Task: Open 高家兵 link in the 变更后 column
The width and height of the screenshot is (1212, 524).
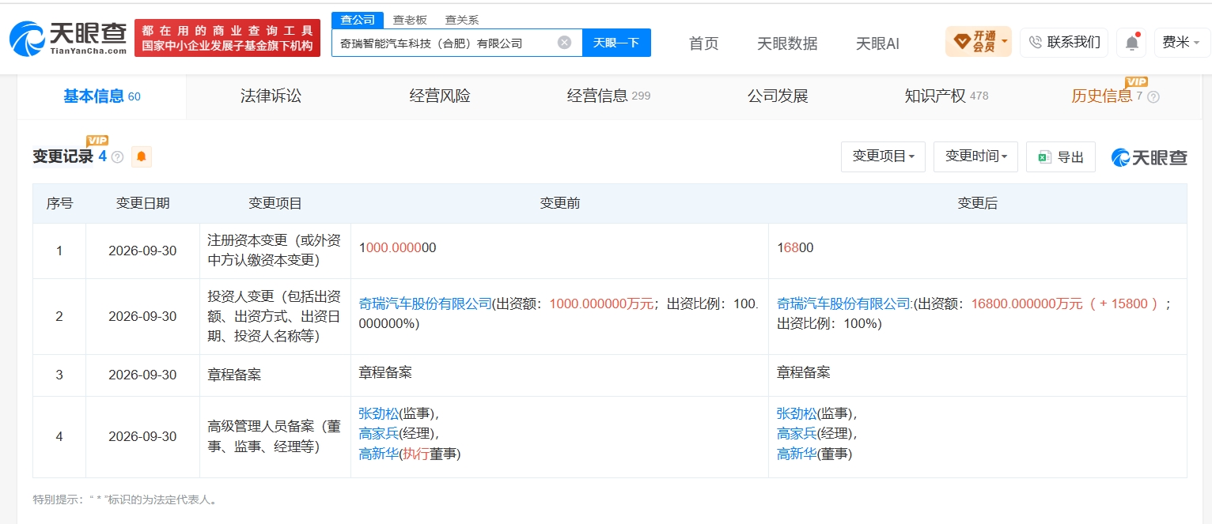Action: point(797,433)
